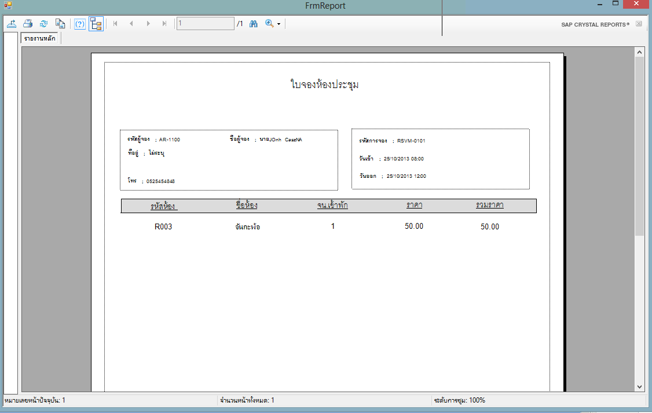Go to the first page
The height and width of the screenshot is (413, 652).
click(x=115, y=24)
